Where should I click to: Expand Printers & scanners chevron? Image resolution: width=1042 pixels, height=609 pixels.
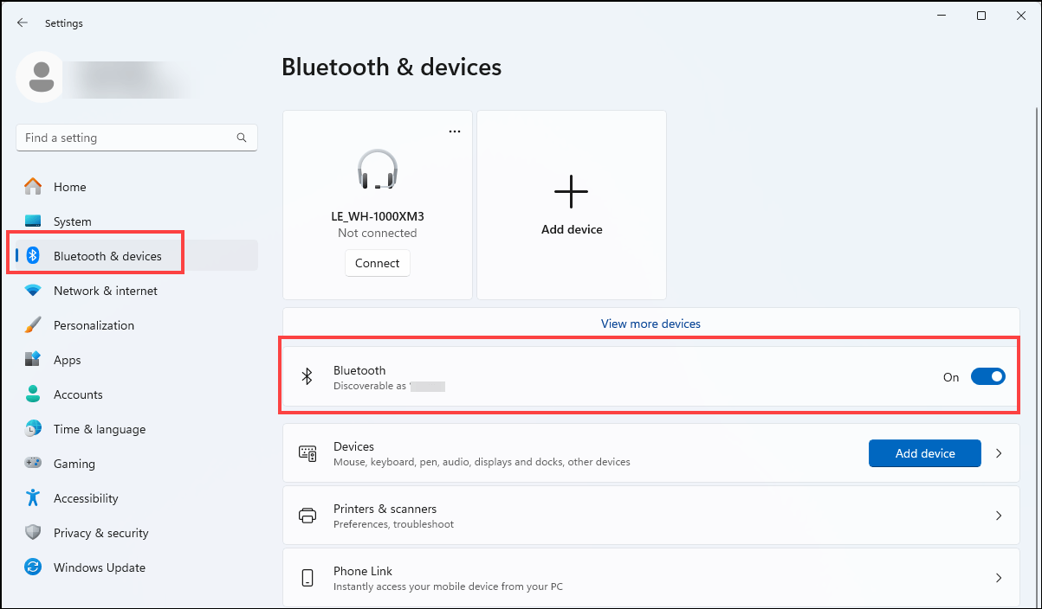(999, 516)
